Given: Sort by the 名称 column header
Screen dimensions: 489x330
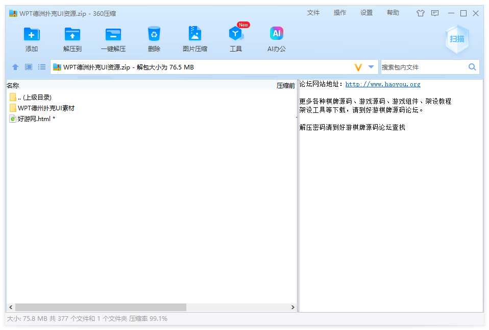Looking at the screenshot, I should coord(13,85).
